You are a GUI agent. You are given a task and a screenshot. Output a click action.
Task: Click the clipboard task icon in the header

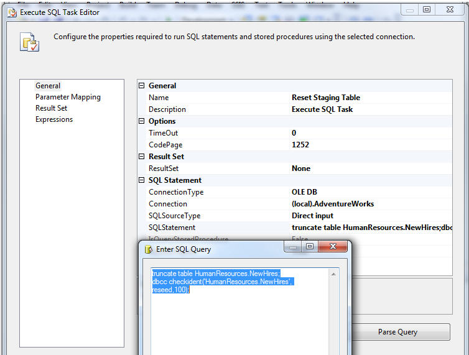[29, 42]
